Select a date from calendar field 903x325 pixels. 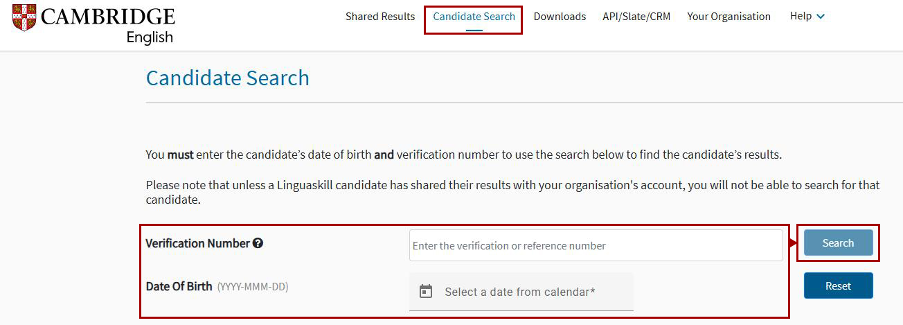click(521, 292)
